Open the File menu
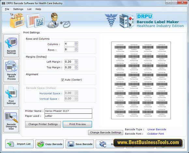The width and height of the screenshot is (189, 153). (x=7, y=9)
